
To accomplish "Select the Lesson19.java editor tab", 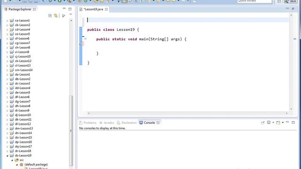I will coord(94,9).
